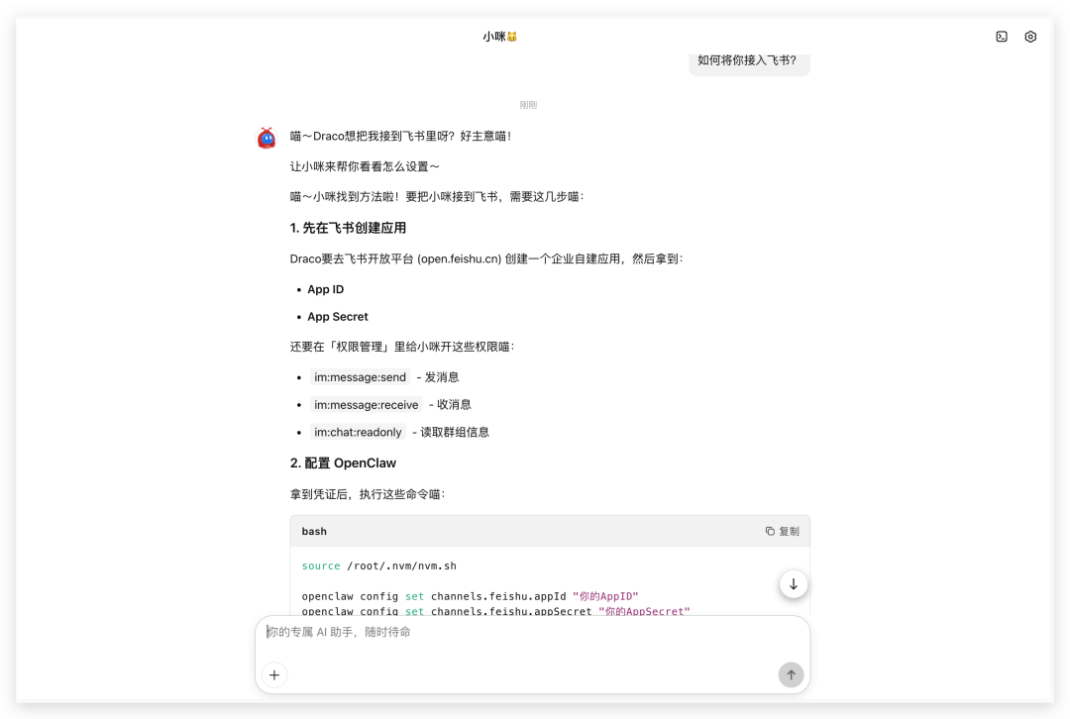
Task: Click the plus attachment button
Action: tap(274, 675)
